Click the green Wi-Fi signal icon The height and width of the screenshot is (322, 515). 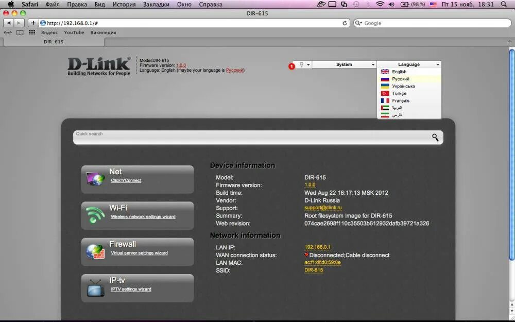(x=95, y=215)
